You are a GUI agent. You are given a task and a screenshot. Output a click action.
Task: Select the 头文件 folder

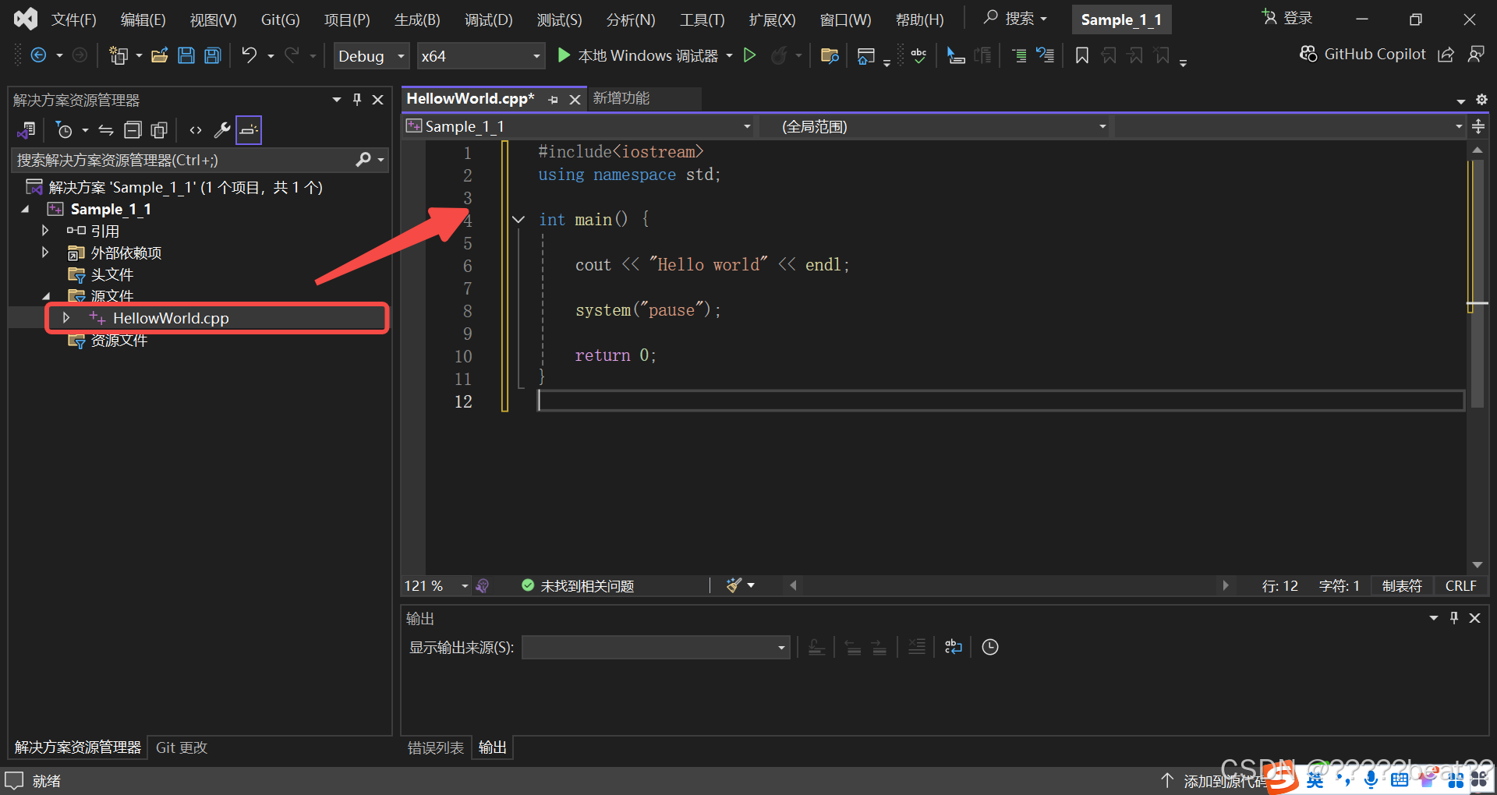tap(111, 274)
